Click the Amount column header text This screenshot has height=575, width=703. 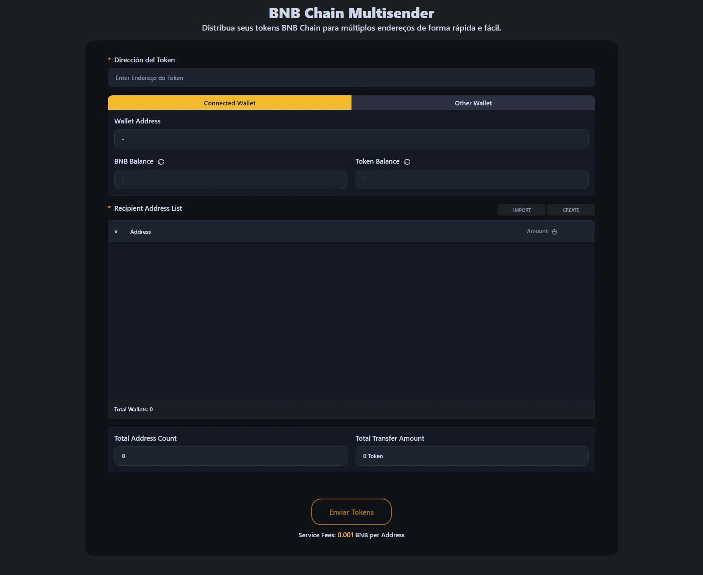click(537, 231)
